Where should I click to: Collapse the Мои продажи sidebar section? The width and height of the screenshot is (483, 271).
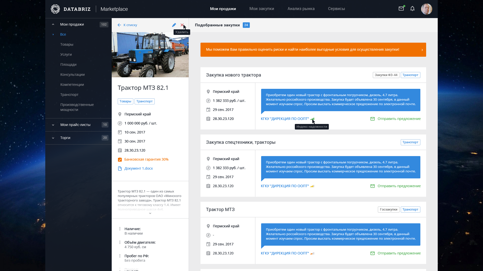[x=53, y=24]
